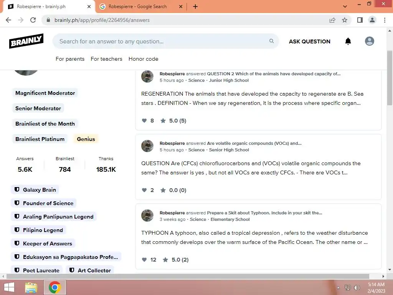Click the Keeper of Answers achievement
The image size is (393, 295).
point(43,243)
